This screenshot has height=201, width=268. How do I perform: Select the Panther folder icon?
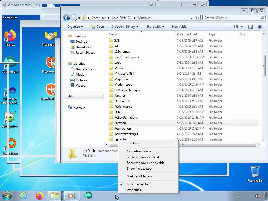point(111,95)
